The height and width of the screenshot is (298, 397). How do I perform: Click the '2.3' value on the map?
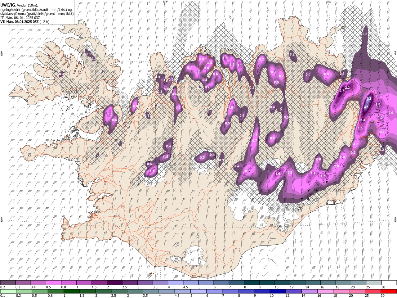coord(347,88)
